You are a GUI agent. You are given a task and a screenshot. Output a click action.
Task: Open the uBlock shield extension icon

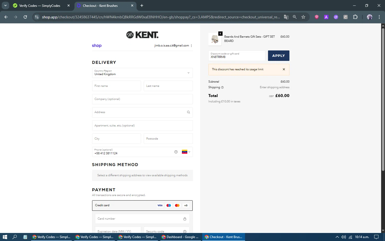click(x=317, y=17)
